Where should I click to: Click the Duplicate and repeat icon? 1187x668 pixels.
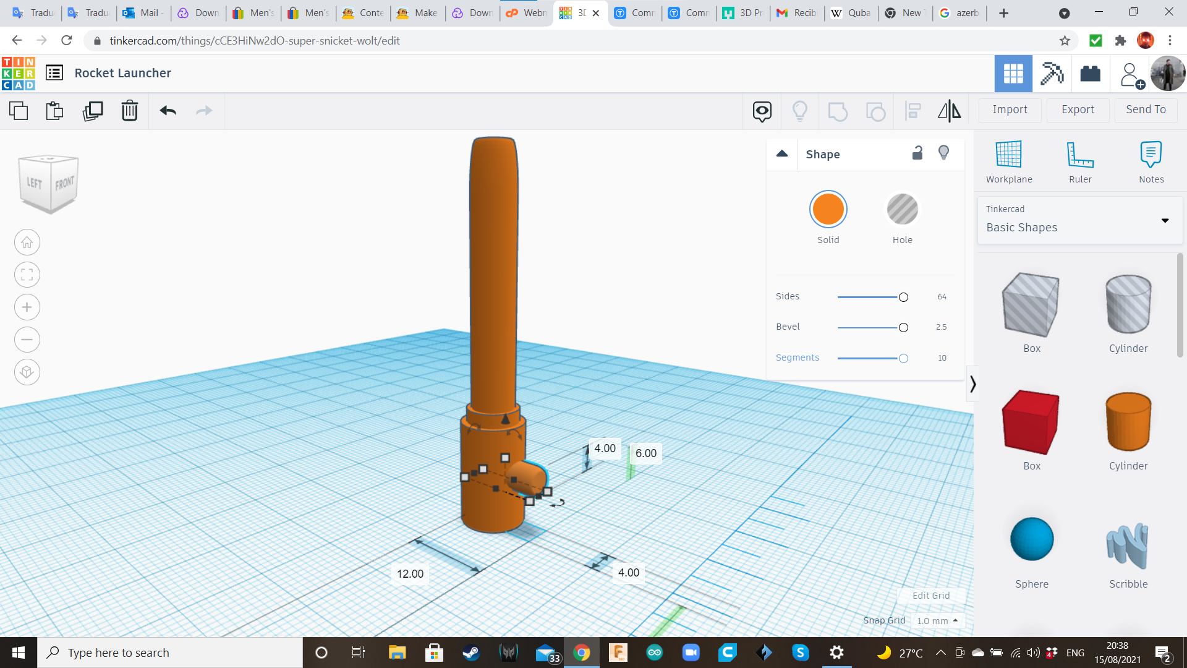pos(93,111)
